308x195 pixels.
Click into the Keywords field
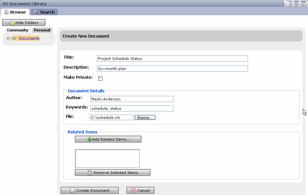click(132, 108)
